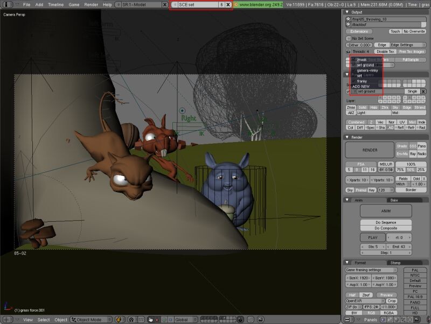Toggle the 3D manipulator hand icon
The width and height of the screenshot is (431, 324).
coord(151,320)
